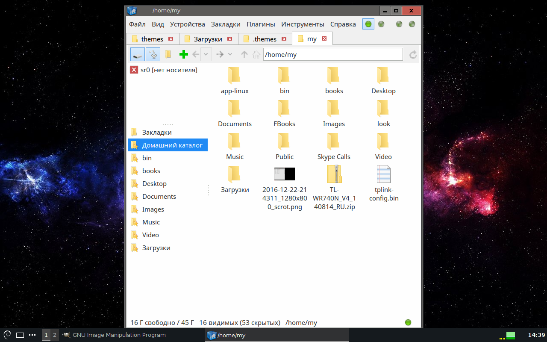This screenshot has height=342, width=547.
Task: Select the bin folder in file view
Action: [x=284, y=75]
